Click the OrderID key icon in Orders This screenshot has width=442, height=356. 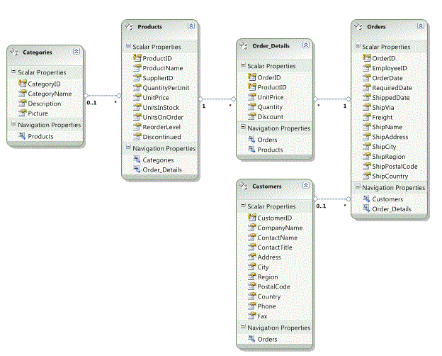click(366, 58)
